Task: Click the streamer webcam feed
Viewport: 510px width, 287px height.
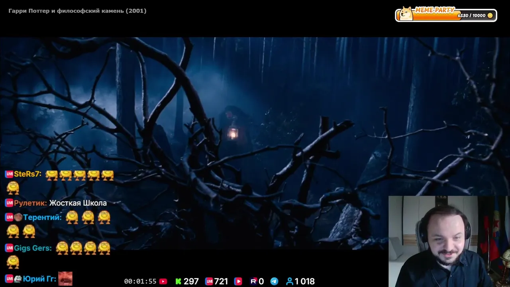Action: 449,241
